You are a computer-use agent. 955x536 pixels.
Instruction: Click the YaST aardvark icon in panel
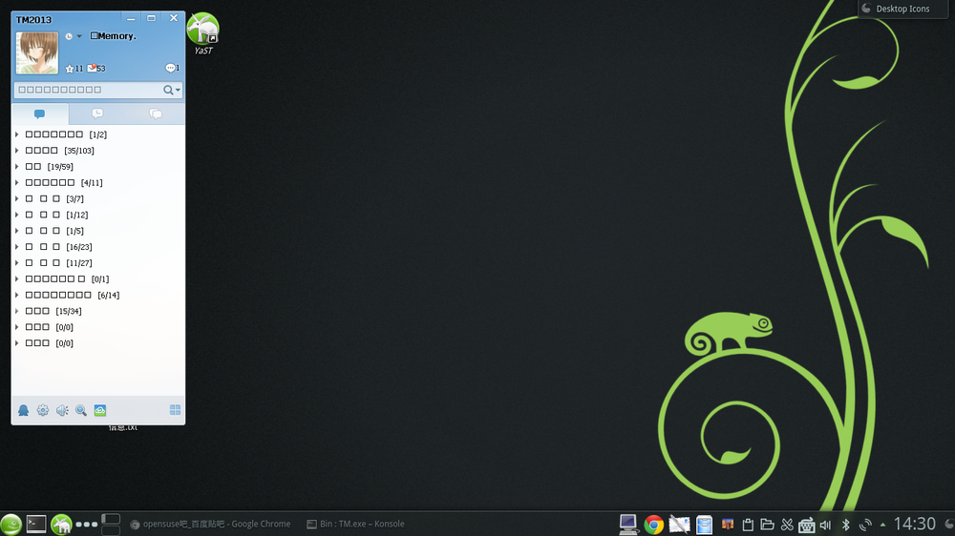click(61, 524)
